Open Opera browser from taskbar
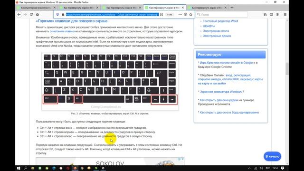Image resolution: width=304 pixels, height=171 pixels. [x=68, y=168]
